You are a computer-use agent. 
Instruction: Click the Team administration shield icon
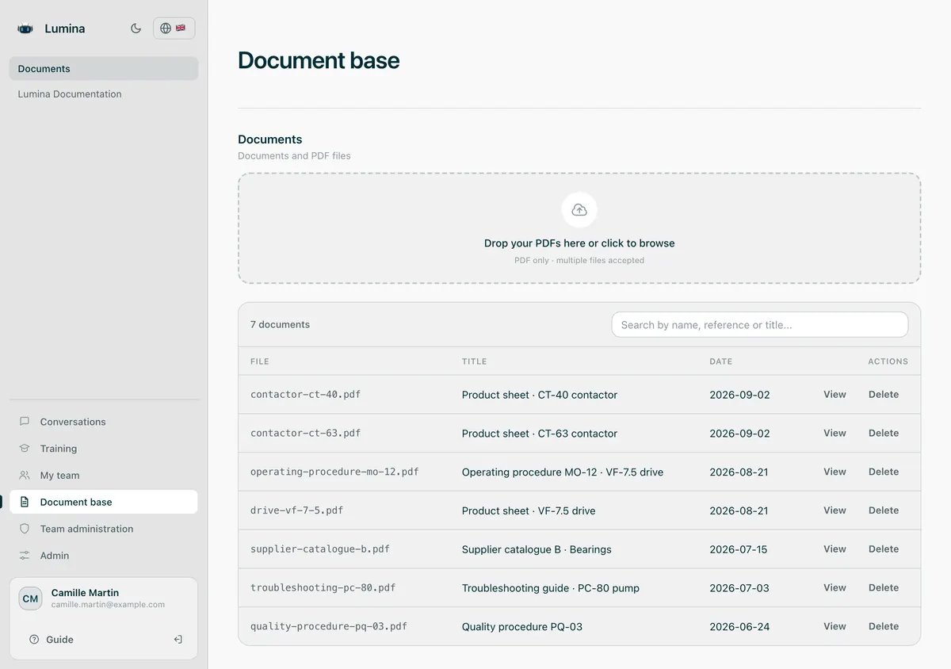click(25, 529)
